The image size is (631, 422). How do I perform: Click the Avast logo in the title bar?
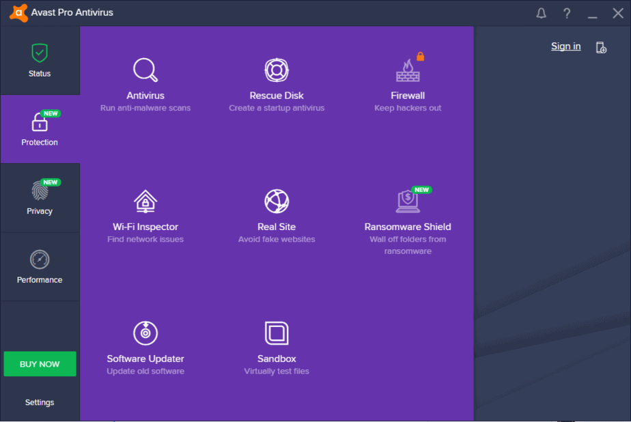tap(18, 12)
